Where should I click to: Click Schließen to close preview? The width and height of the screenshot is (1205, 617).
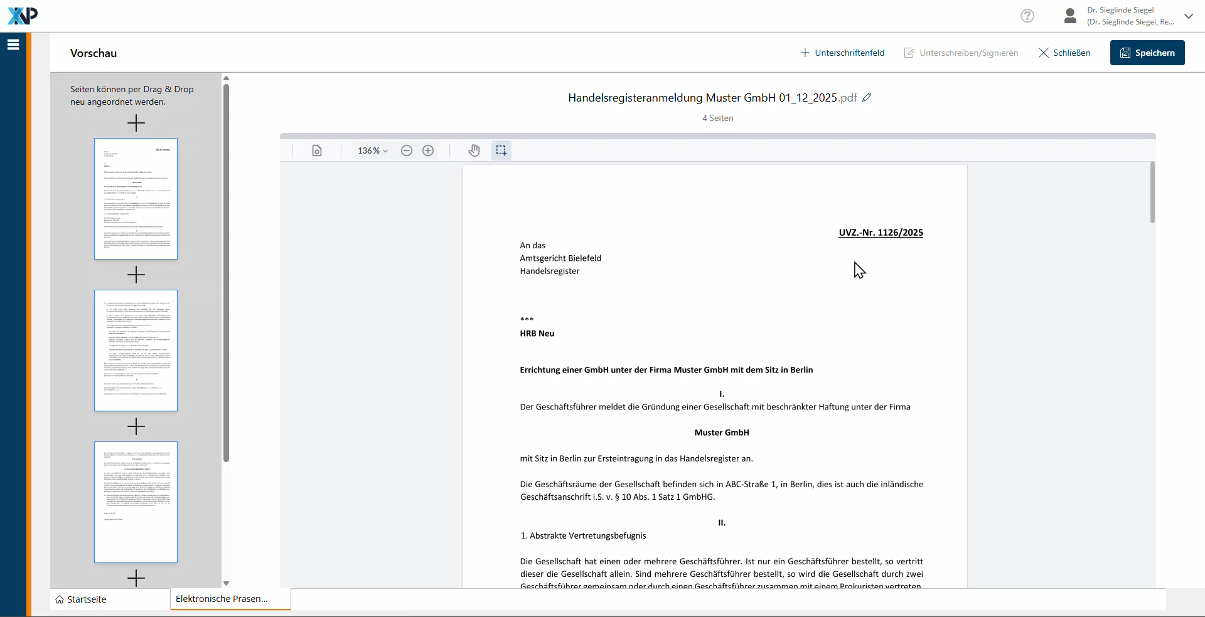click(x=1064, y=53)
